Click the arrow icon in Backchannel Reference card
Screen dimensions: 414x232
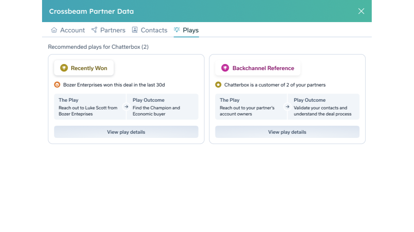[287, 107]
